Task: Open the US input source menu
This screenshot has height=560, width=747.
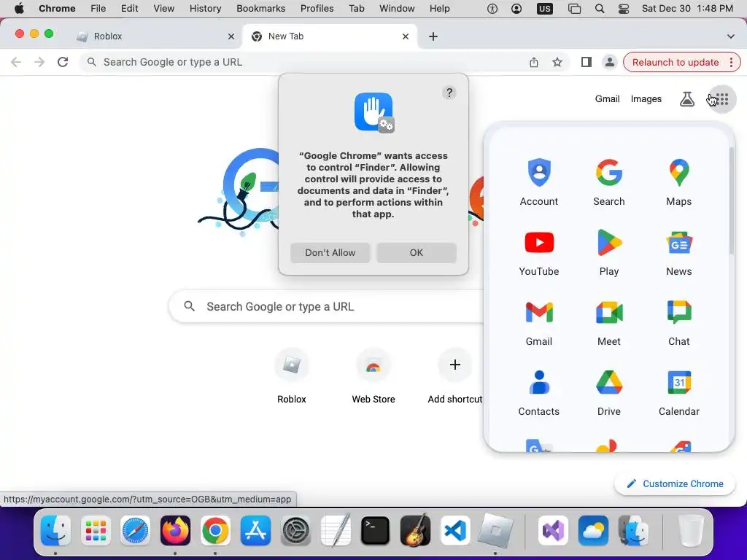Action: pyautogui.click(x=544, y=9)
